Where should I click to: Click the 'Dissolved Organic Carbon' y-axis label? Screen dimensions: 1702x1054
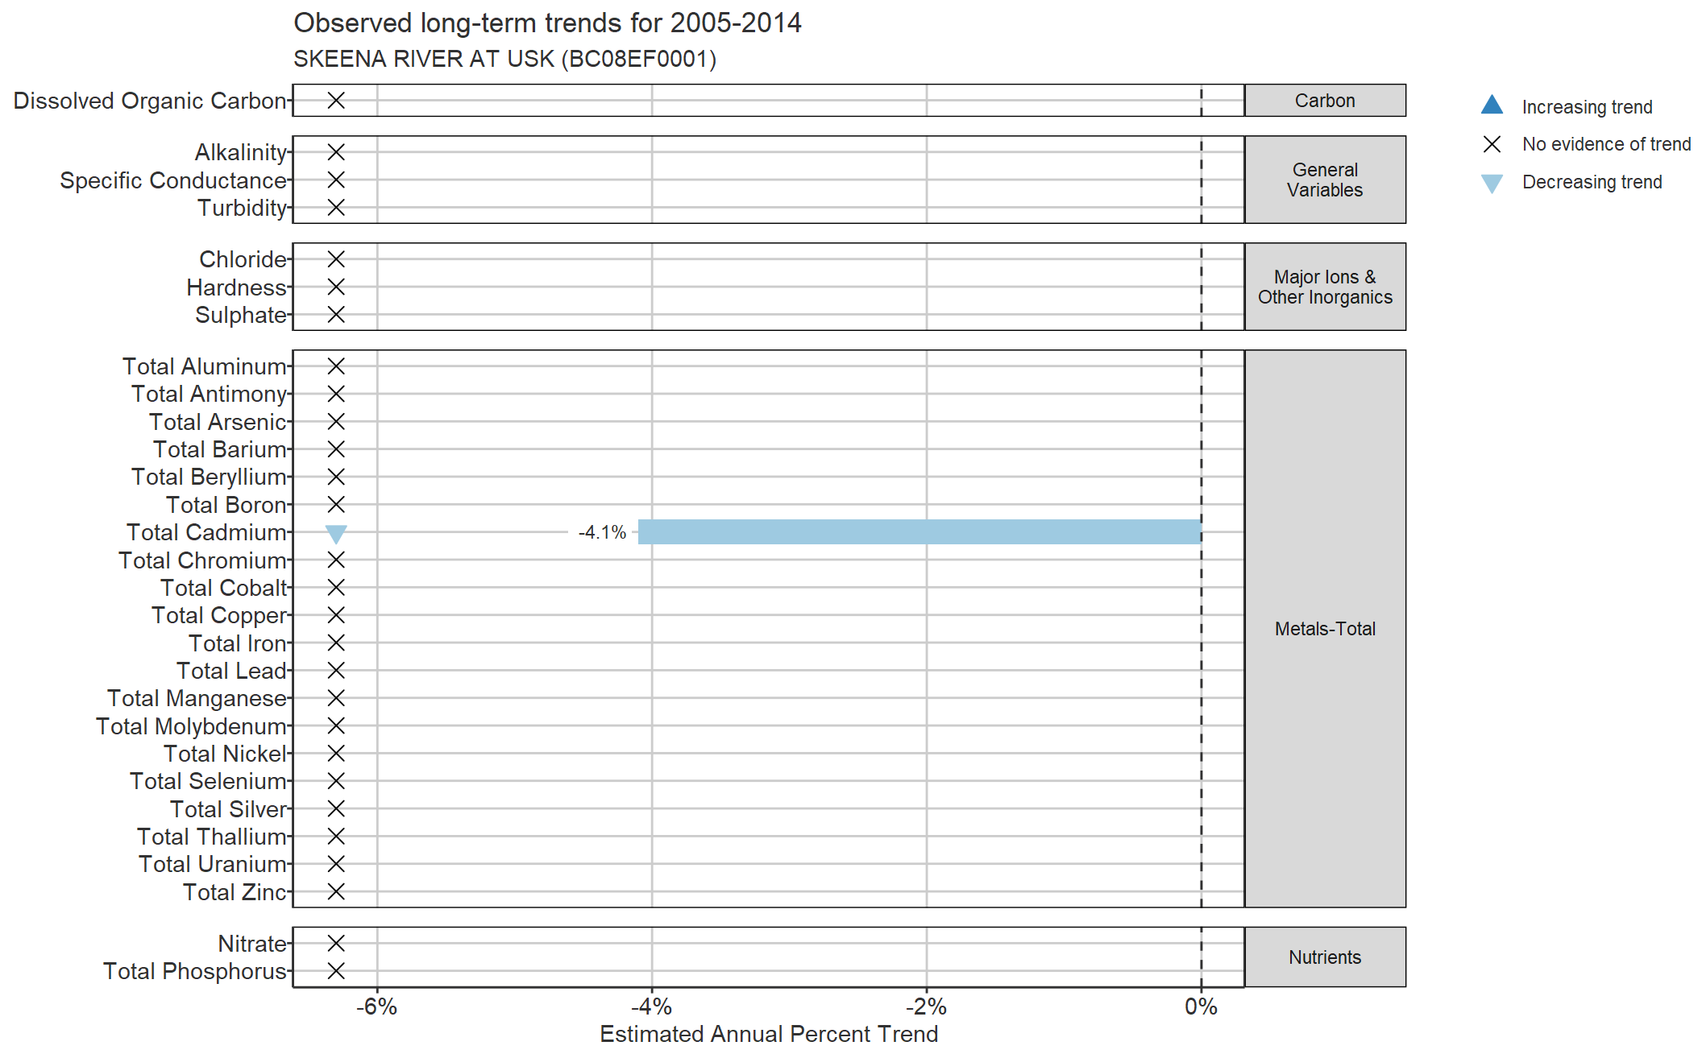(150, 101)
